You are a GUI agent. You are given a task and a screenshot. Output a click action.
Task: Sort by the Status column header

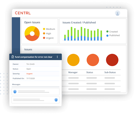(x=90, y=72)
